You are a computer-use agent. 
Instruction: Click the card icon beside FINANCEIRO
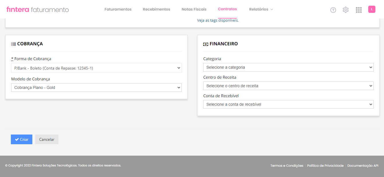pyautogui.click(x=205, y=44)
